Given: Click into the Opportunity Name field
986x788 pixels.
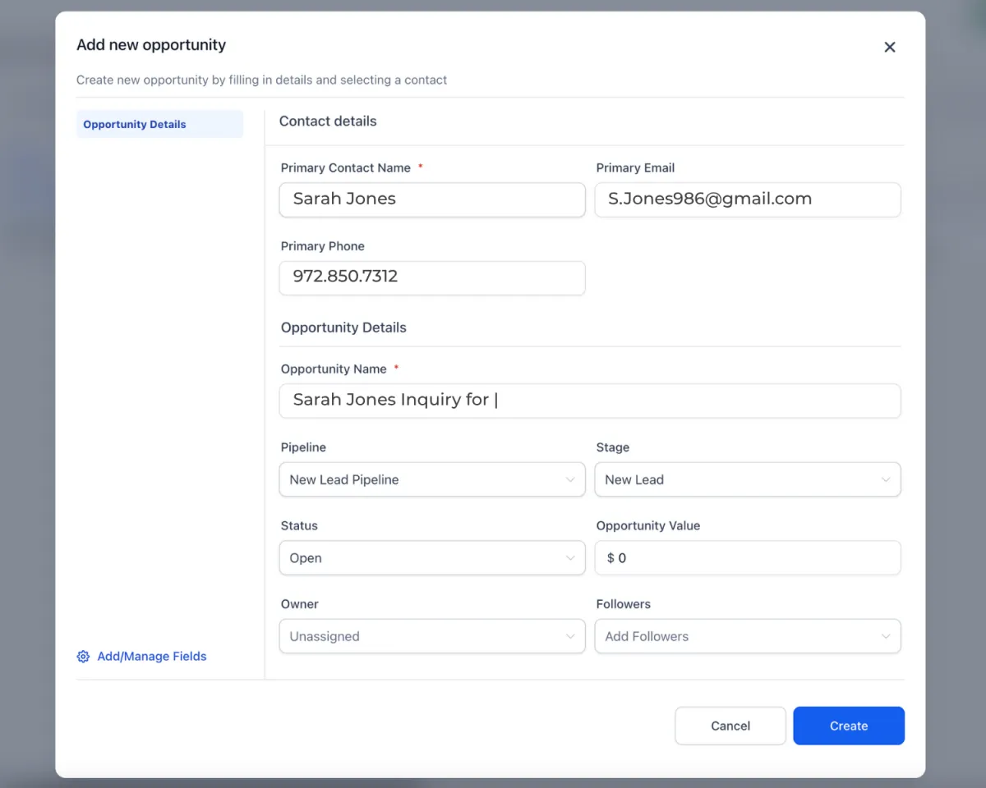Looking at the screenshot, I should click(589, 401).
